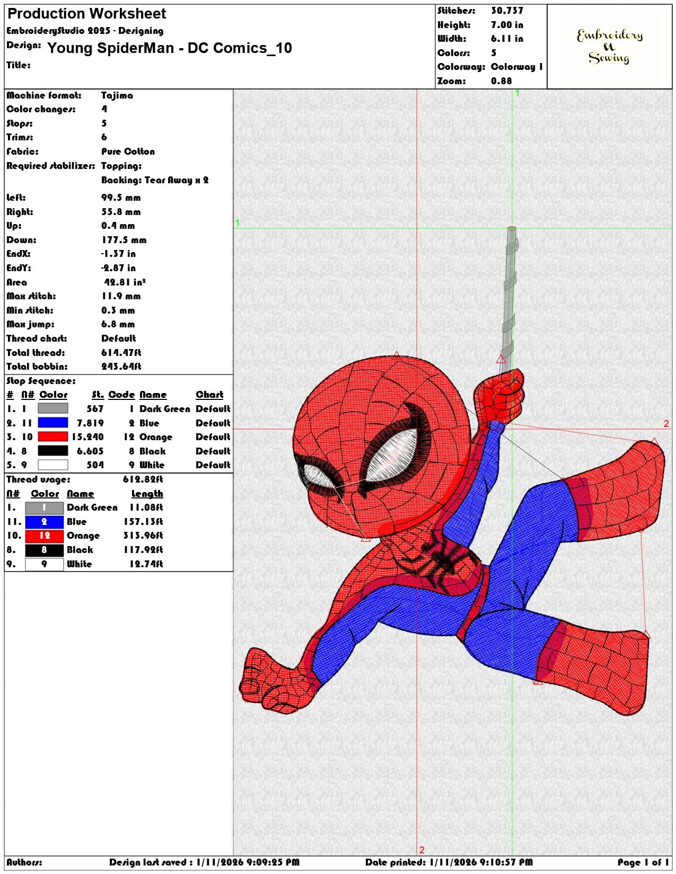Click the Zoom value 0.88
676x874 pixels.
tap(502, 81)
